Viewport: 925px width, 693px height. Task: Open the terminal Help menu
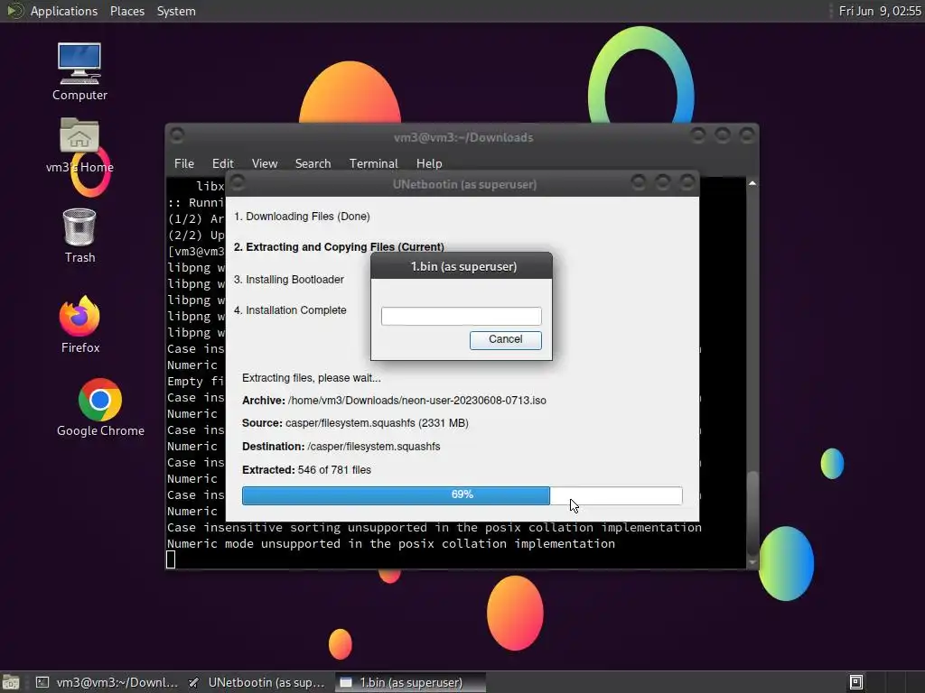pos(429,163)
